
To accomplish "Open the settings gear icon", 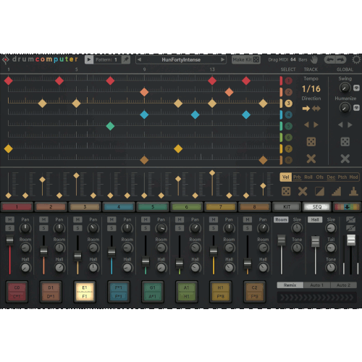I will [x=356, y=59].
